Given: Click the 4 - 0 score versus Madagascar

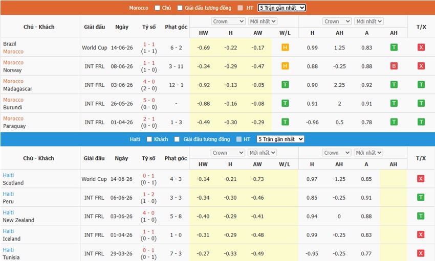Looking at the screenshot, I should [149, 82].
